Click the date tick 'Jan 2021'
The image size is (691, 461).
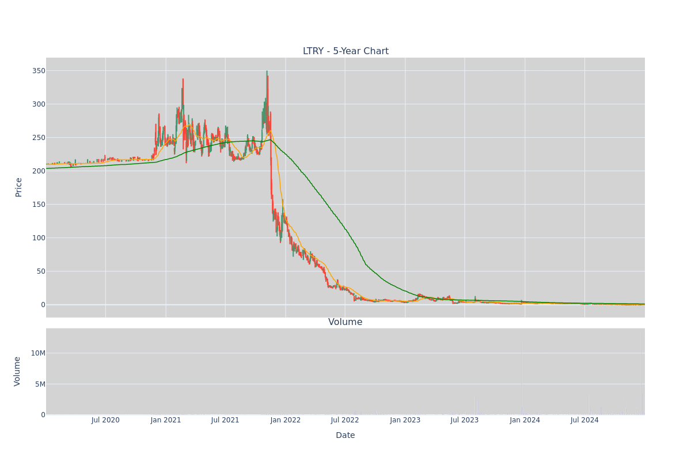pos(166,420)
